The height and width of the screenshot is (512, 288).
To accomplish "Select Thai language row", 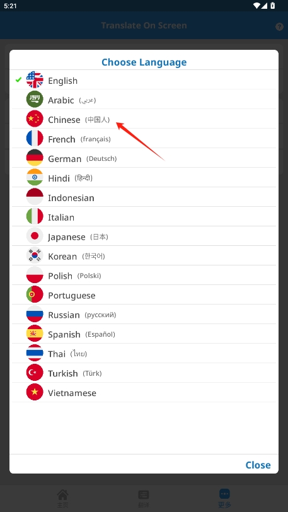I will 144,353.
